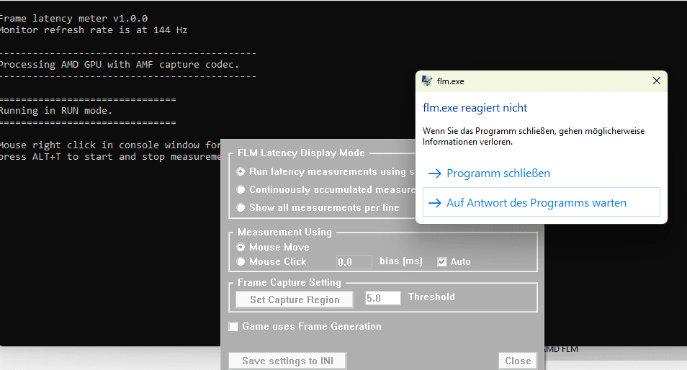The image size is (687, 370).
Task: Select Show all measurements per line
Action: tap(241, 207)
